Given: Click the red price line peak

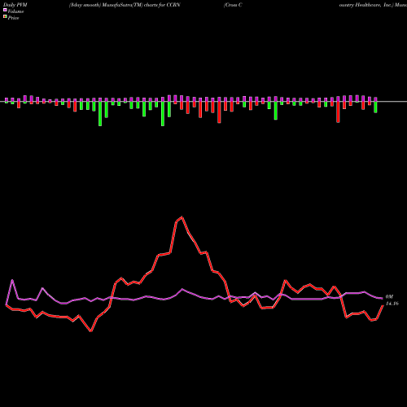Looking at the screenshot, I should [x=182, y=217].
